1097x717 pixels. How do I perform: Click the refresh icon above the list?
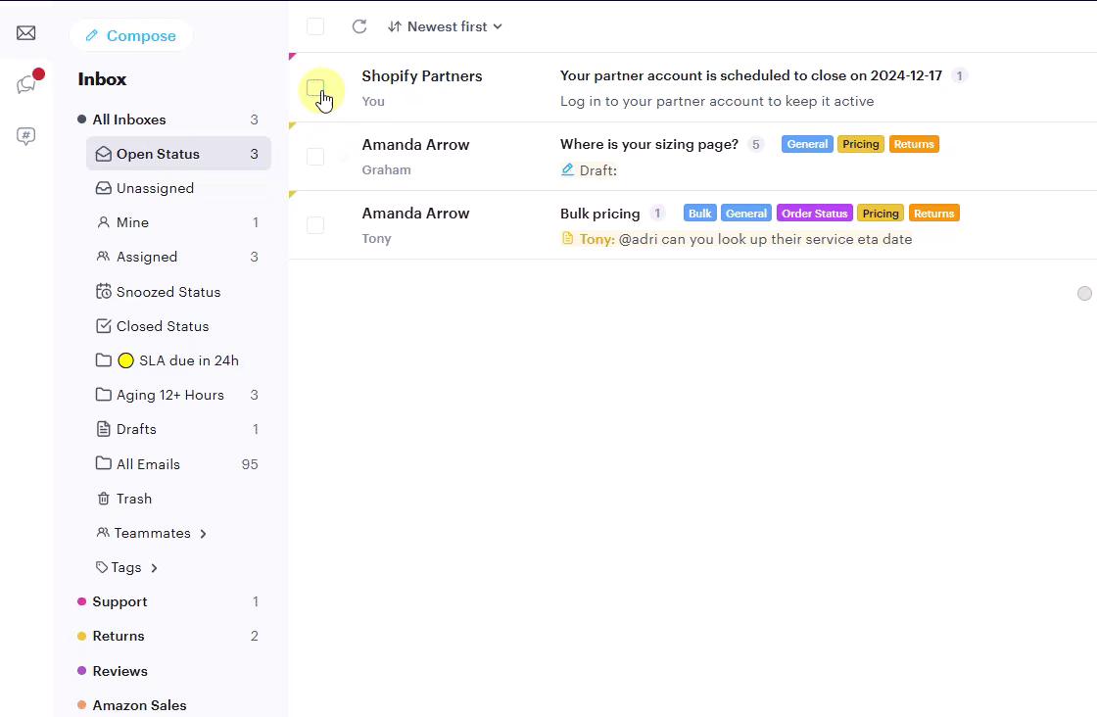(359, 26)
